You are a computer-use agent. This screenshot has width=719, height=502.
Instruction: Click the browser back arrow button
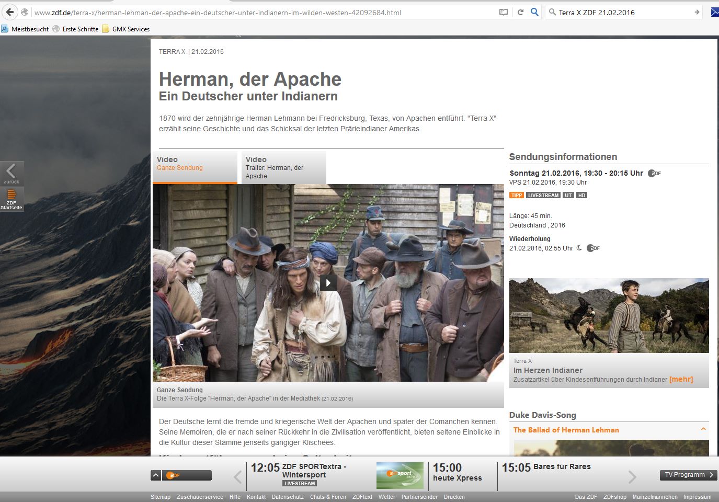point(10,12)
